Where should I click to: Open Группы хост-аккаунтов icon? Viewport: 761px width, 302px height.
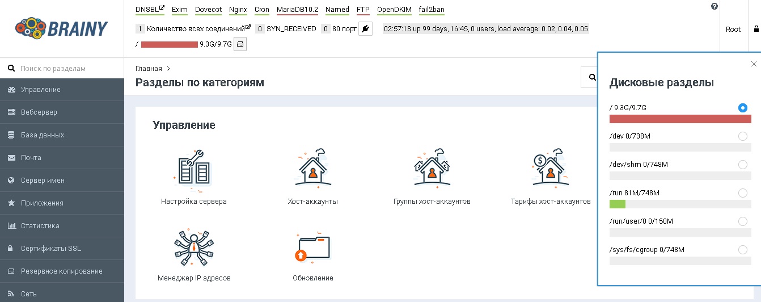(x=432, y=169)
